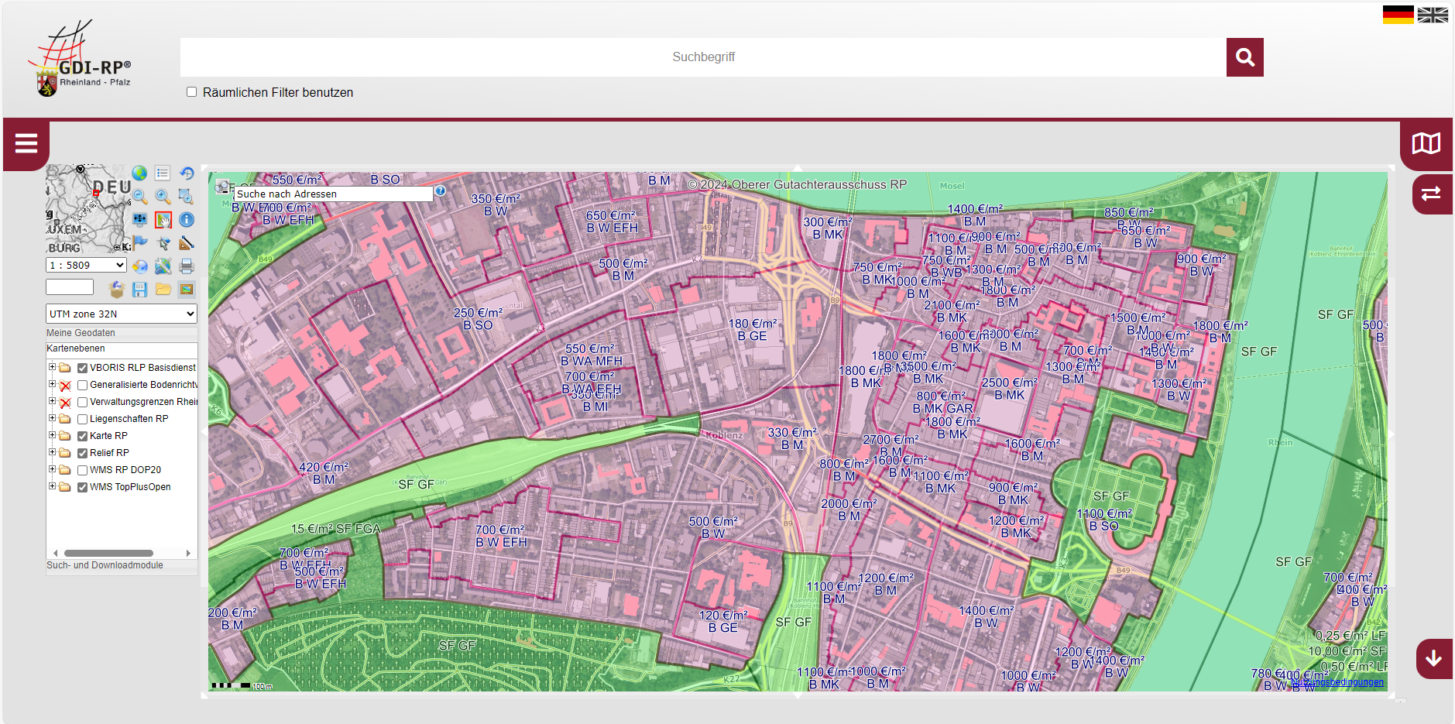Switch language with the British flag
The width and height of the screenshot is (1455, 724).
pyautogui.click(x=1433, y=15)
